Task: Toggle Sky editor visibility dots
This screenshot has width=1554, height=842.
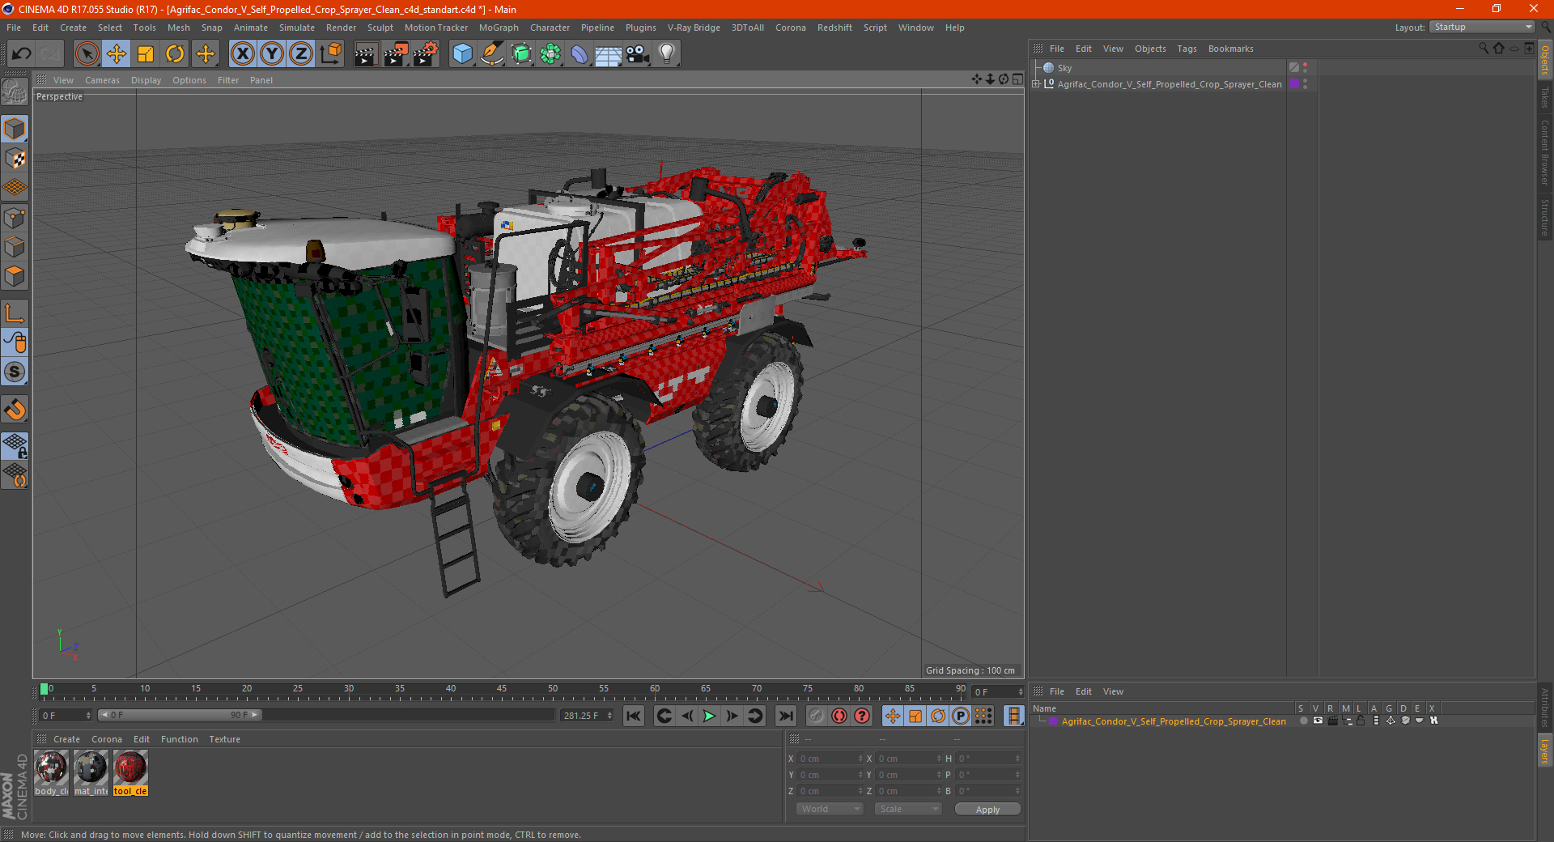Action: 1305,68
